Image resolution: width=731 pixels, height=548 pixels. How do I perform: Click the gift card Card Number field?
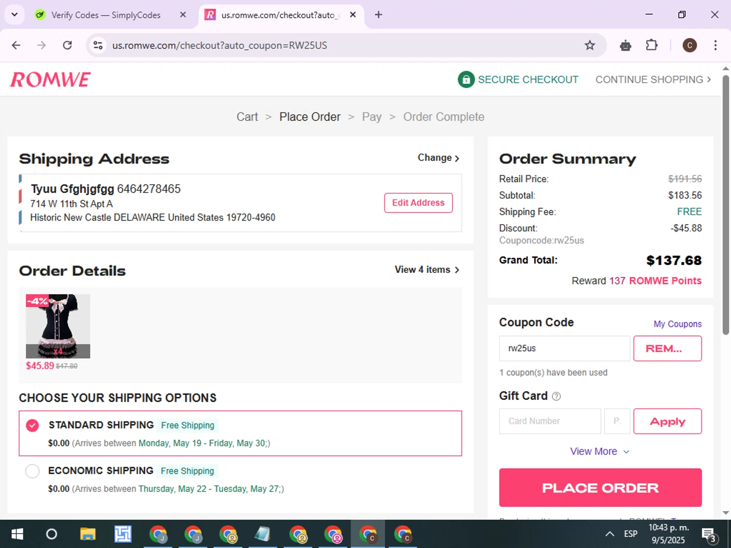pyautogui.click(x=550, y=421)
